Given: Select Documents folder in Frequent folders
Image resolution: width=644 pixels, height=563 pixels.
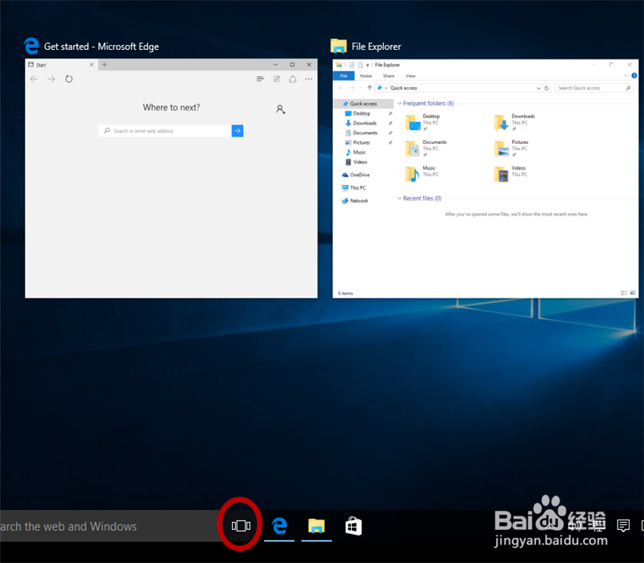Looking at the screenshot, I should tap(426, 148).
